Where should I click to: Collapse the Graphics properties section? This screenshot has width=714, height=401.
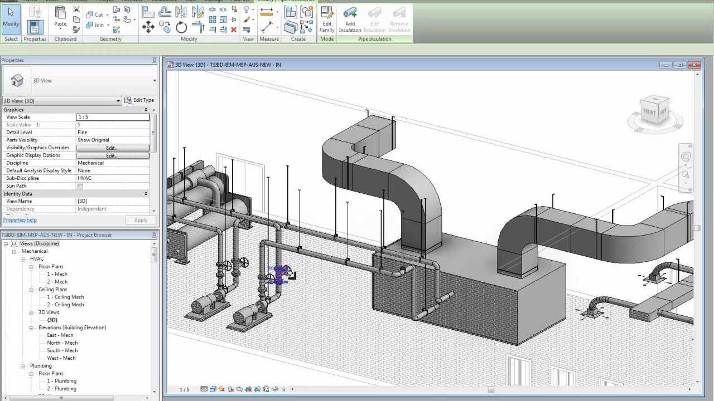pos(146,110)
